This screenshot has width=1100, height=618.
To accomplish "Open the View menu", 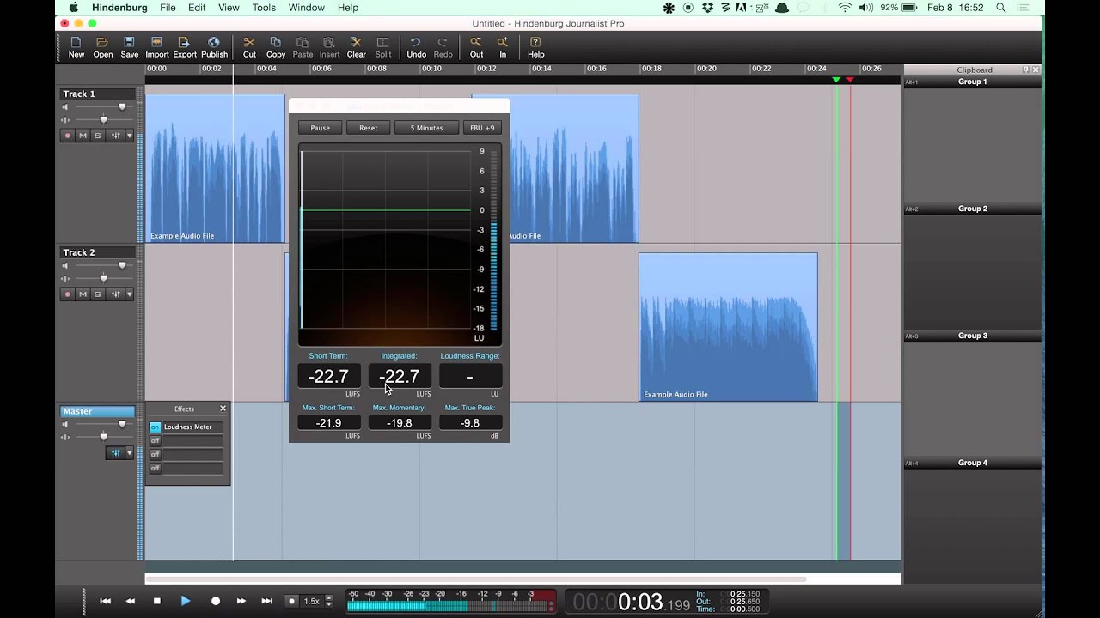I will coord(229,8).
